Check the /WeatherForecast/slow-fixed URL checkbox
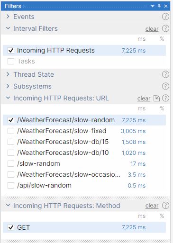The image size is (173, 243). tap(11, 131)
